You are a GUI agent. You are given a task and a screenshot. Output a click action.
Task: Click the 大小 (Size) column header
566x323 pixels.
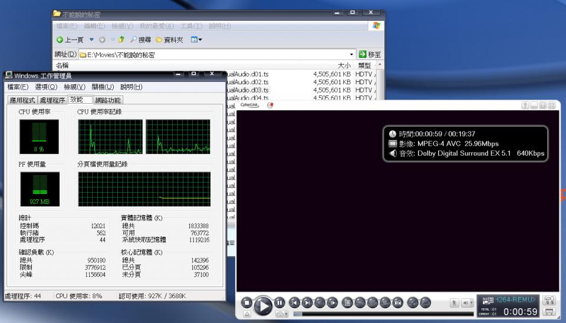click(x=344, y=65)
